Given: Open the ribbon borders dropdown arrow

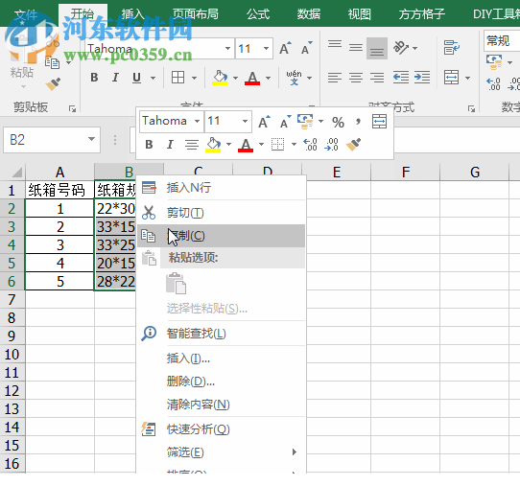Looking at the screenshot, I should [x=195, y=79].
